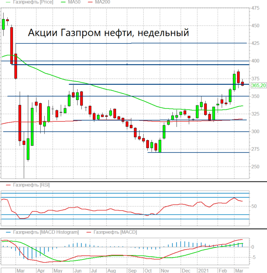Click the Sep label on the time axis
The height and width of the screenshot is (273, 267).
132,271
